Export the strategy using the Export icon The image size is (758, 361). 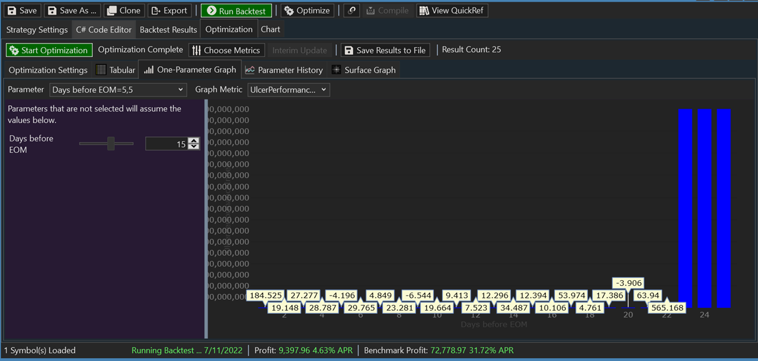[x=157, y=10]
